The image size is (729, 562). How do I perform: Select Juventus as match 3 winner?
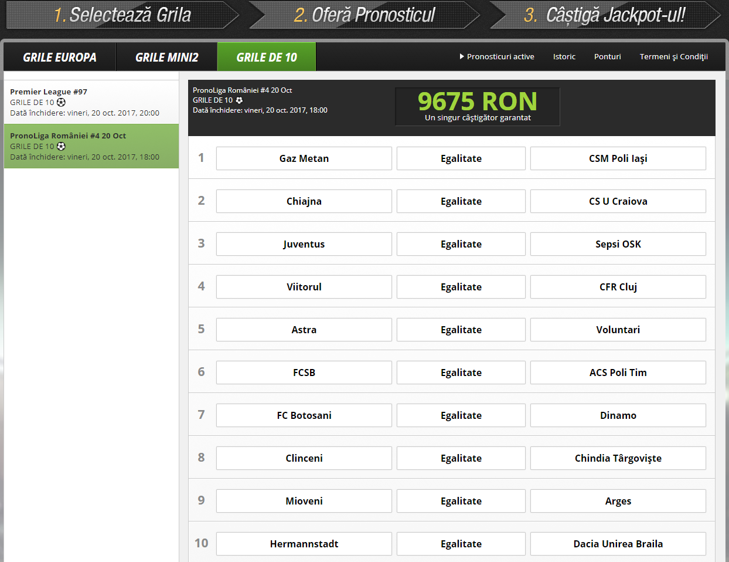point(304,244)
